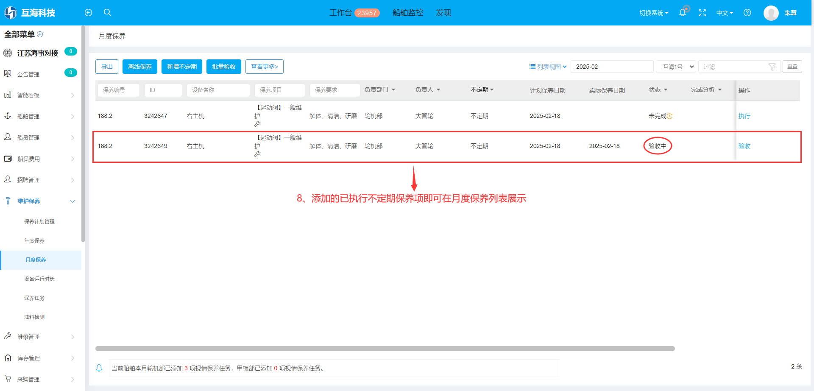Click the 离线保养 button
The width and height of the screenshot is (814, 391).
[x=140, y=67]
